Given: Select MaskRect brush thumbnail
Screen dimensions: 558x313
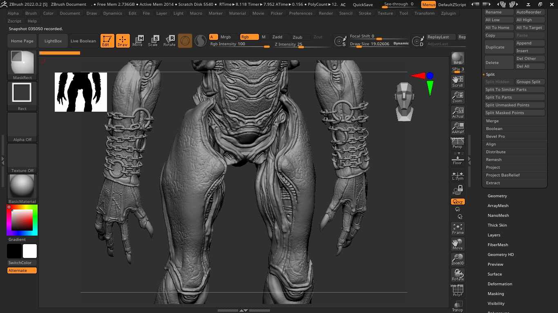Looking at the screenshot, I should pos(22,65).
